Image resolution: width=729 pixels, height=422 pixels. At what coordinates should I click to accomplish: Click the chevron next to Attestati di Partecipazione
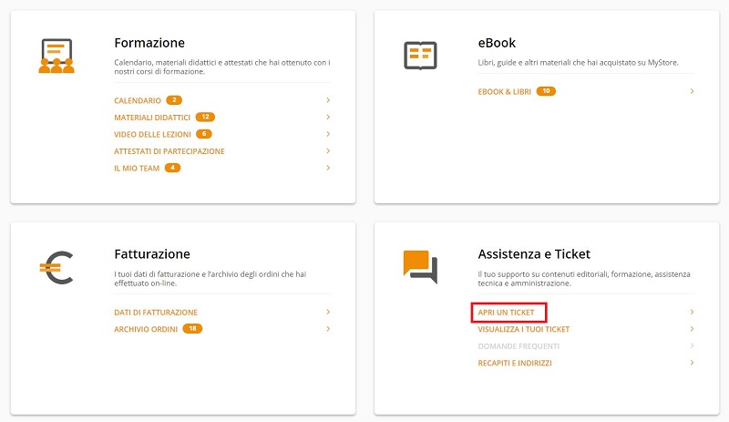pos(328,150)
